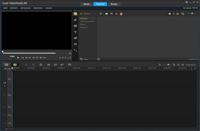Viewport: 200px width, 131px height.
Task: Adjust the library thumbnail size slider
Action: 192,13
